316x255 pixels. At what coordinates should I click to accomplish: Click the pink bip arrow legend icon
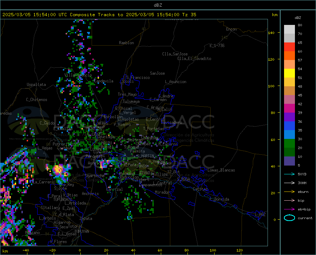(x=289, y=201)
